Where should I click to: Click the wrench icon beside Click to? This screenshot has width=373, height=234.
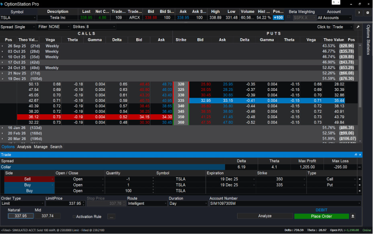(358, 27)
